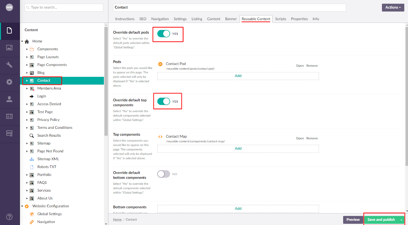408x225 pixels.
Task: Click the Contact Map code brackets icon
Action: (160, 137)
